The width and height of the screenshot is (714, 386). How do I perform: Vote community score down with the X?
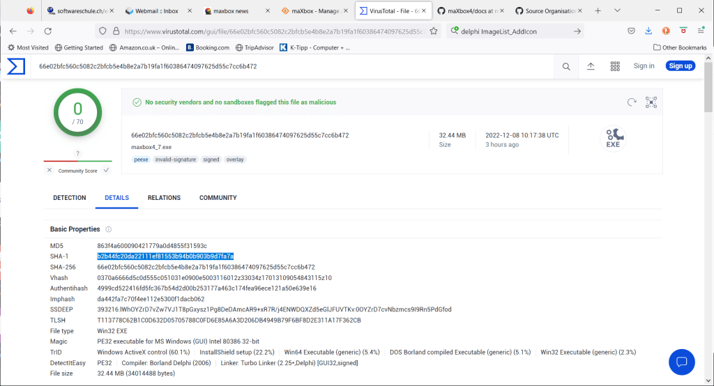49,170
